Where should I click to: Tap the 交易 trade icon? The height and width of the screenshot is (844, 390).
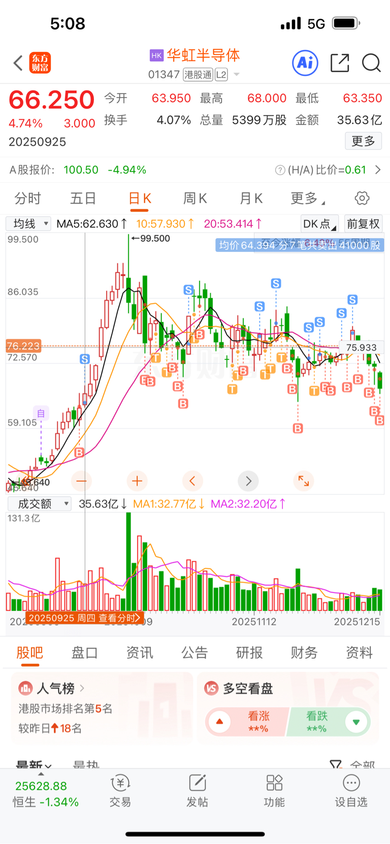pos(120,791)
